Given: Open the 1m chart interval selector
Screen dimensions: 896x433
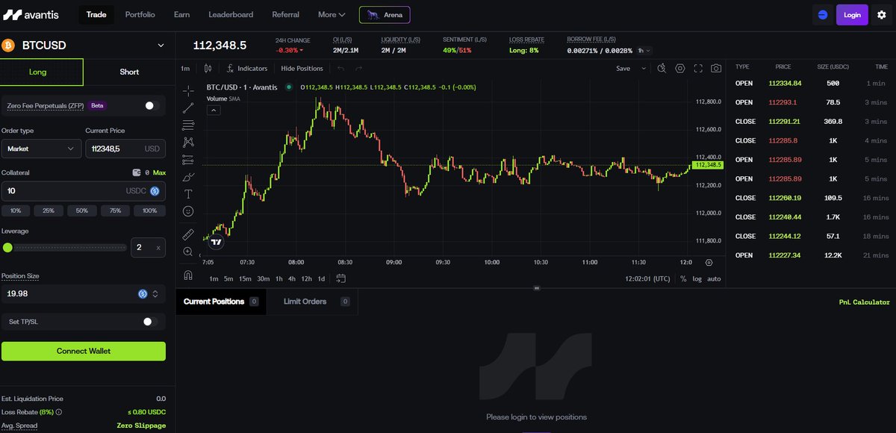Looking at the screenshot, I should [185, 68].
